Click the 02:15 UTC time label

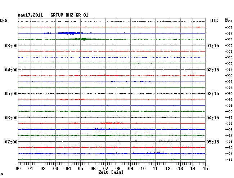213,70
